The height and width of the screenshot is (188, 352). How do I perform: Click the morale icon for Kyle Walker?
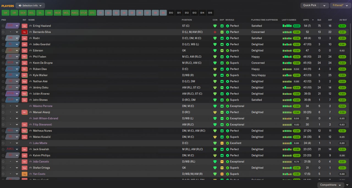tap(227, 75)
